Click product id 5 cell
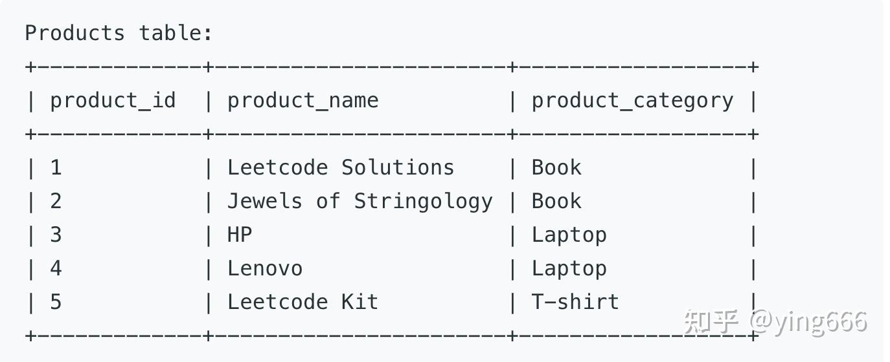The width and height of the screenshot is (890, 362). (x=56, y=302)
